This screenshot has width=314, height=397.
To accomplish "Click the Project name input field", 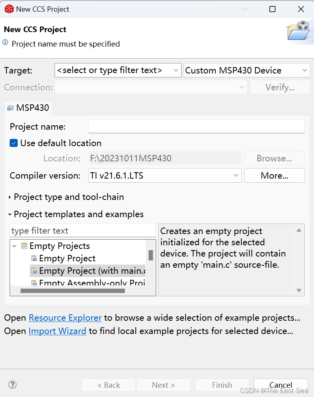I will pyautogui.click(x=196, y=126).
